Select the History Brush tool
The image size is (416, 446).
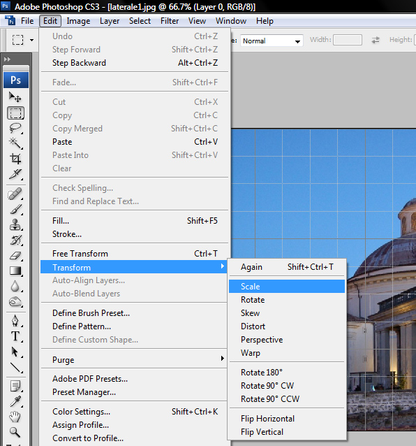(x=15, y=240)
